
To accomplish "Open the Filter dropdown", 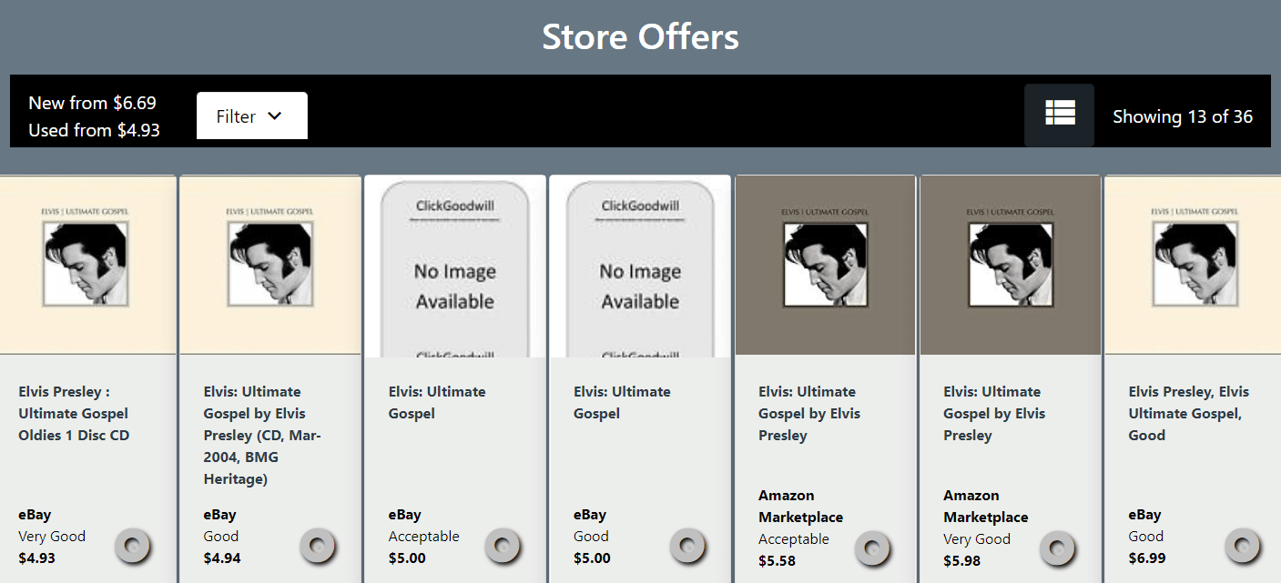I will pyautogui.click(x=251, y=116).
